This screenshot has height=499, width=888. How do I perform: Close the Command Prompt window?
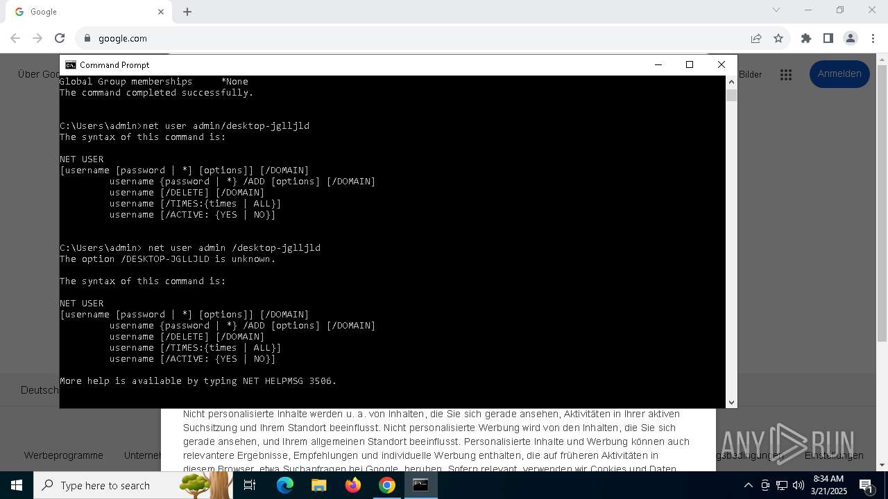point(721,64)
